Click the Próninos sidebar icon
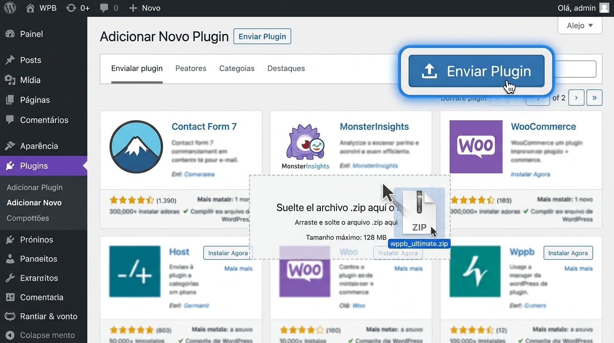Image resolution: width=614 pixels, height=343 pixels. [x=10, y=240]
